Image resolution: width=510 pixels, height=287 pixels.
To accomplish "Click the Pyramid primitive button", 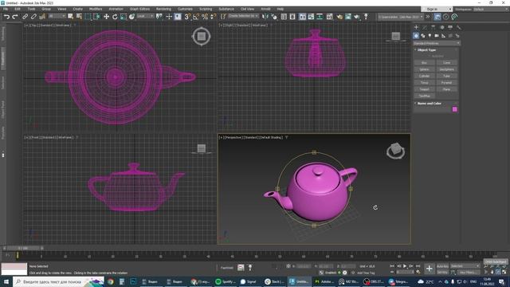I will tap(446, 83).
